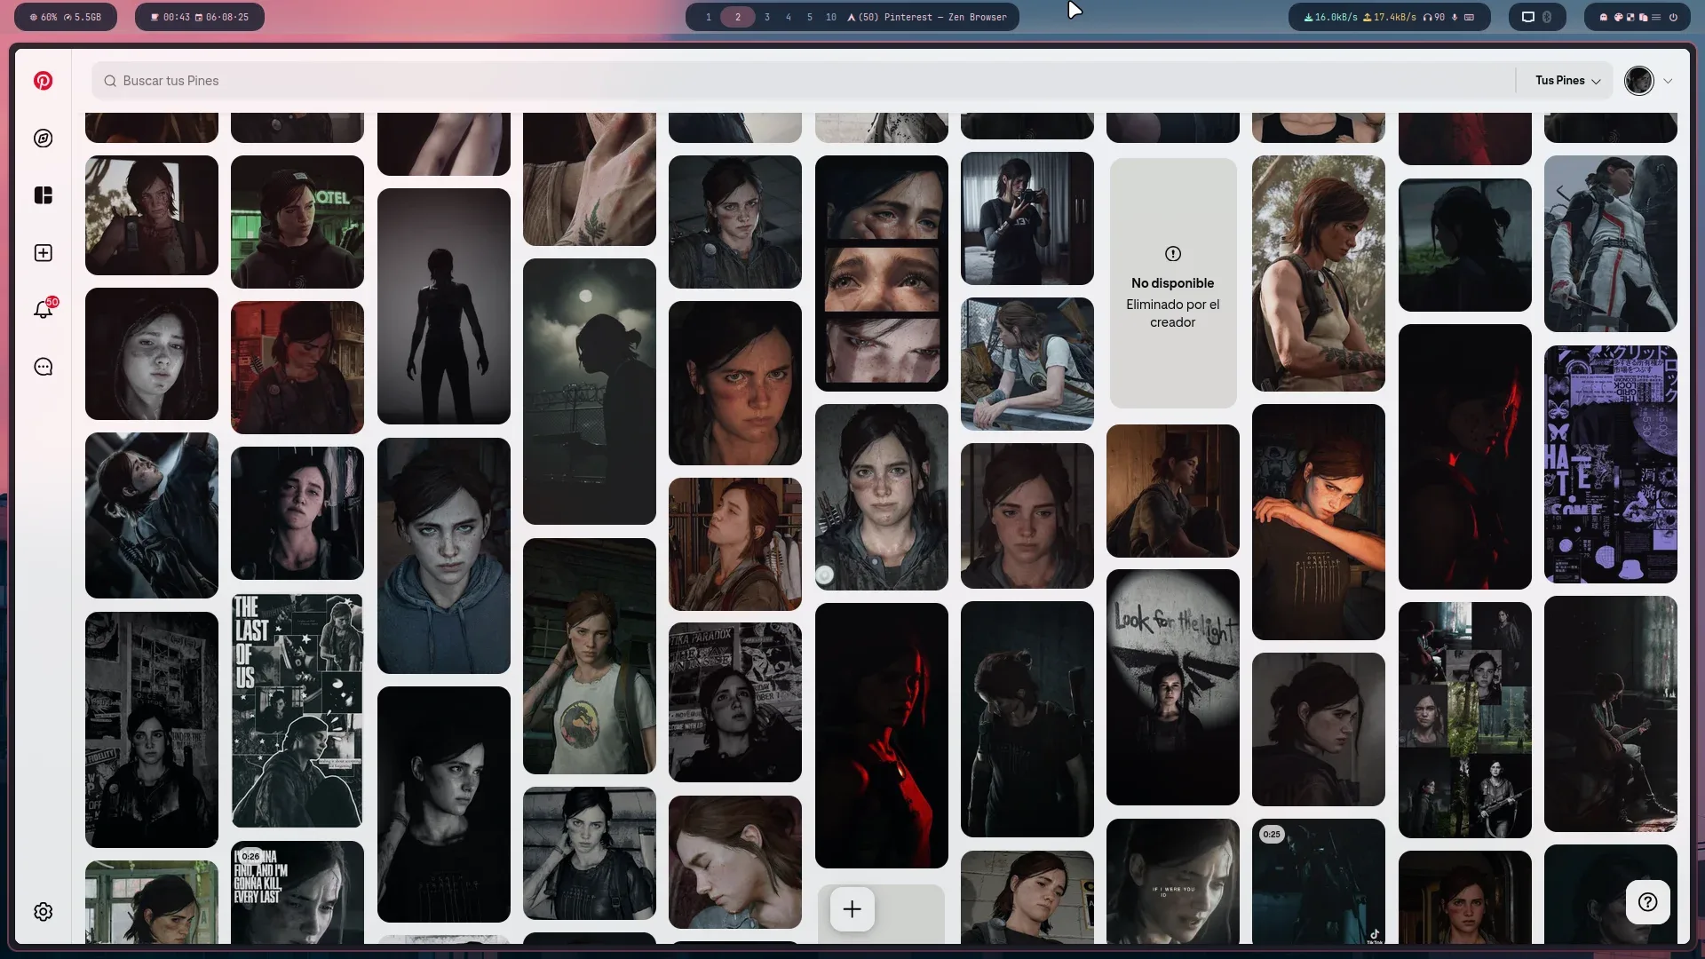Select active workspace 2
Screen dimensions: 1705x959
tap(737, 17)
